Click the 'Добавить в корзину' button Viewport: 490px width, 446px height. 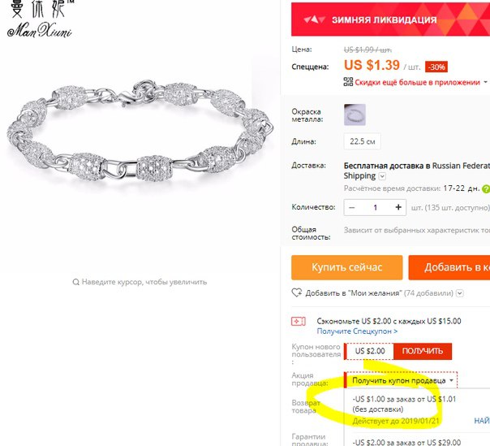pos(449,267)
